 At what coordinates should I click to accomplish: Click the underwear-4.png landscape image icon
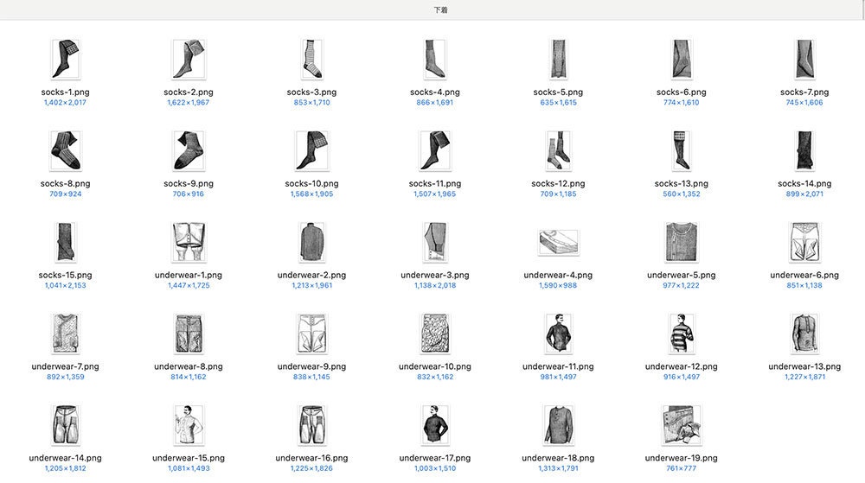(x=558, y=242)
